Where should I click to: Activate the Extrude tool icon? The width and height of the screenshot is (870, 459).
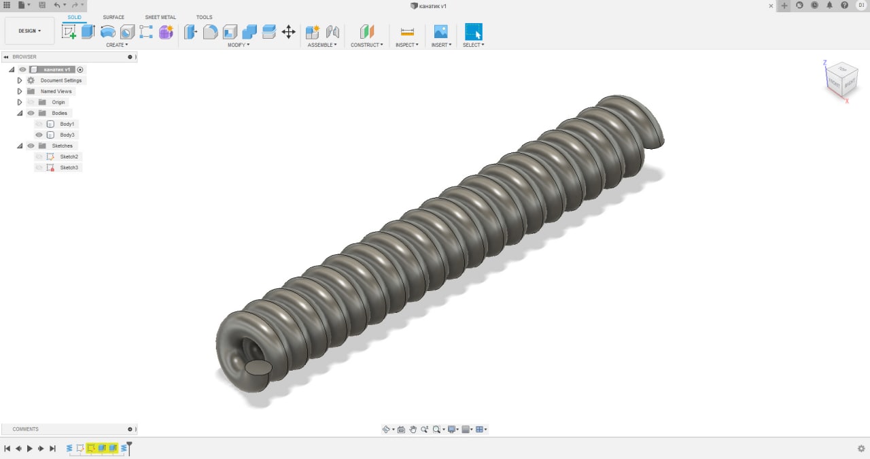click(88, 31)
